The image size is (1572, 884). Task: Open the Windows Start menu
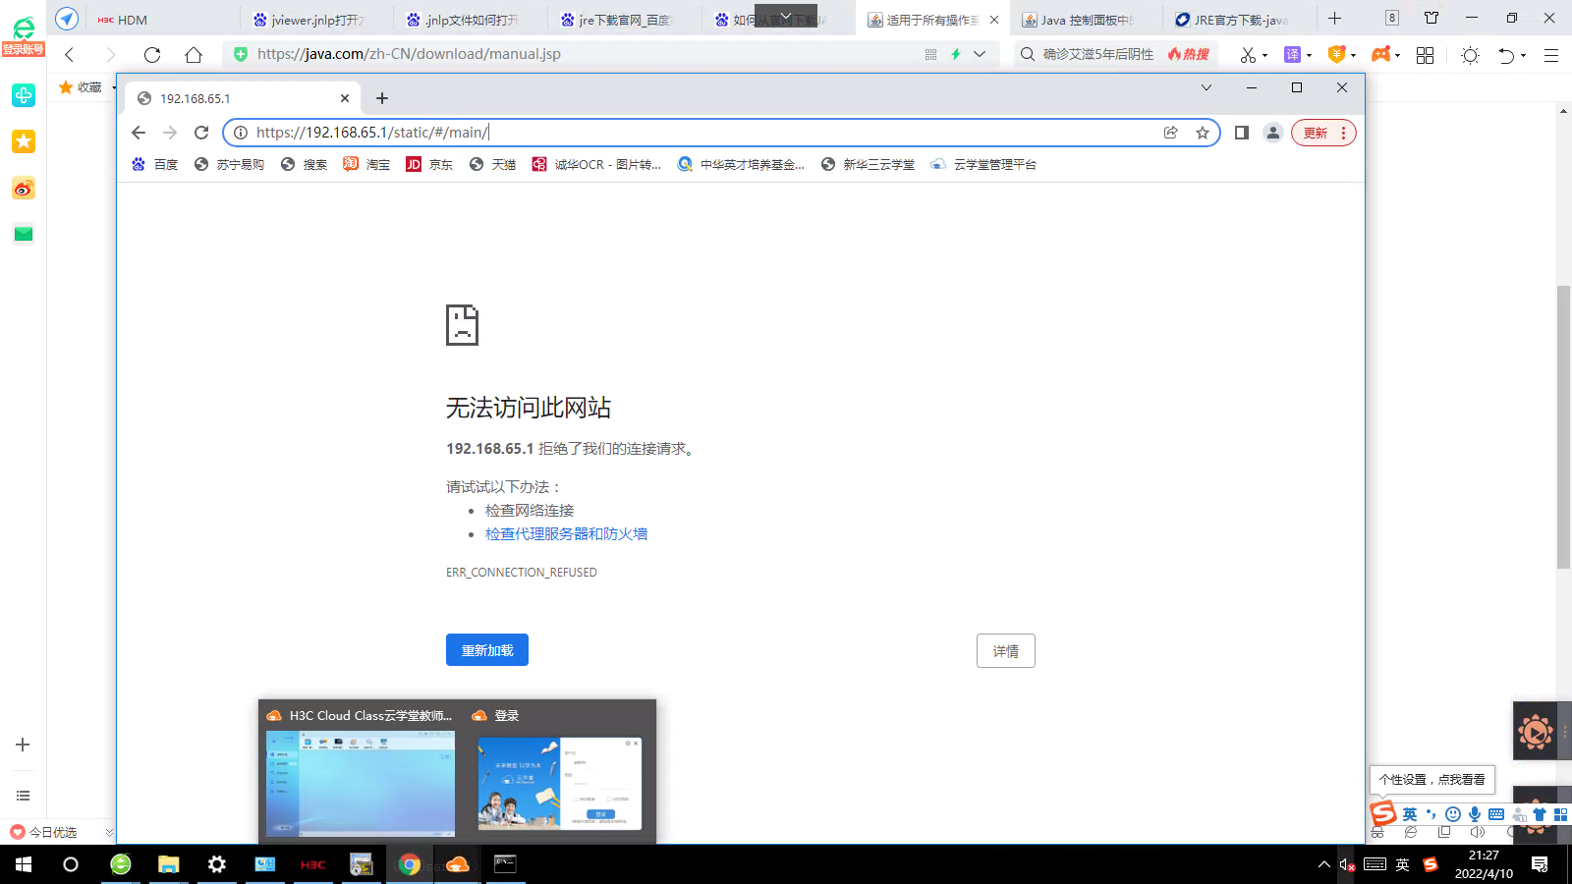[x=24, y=864]
